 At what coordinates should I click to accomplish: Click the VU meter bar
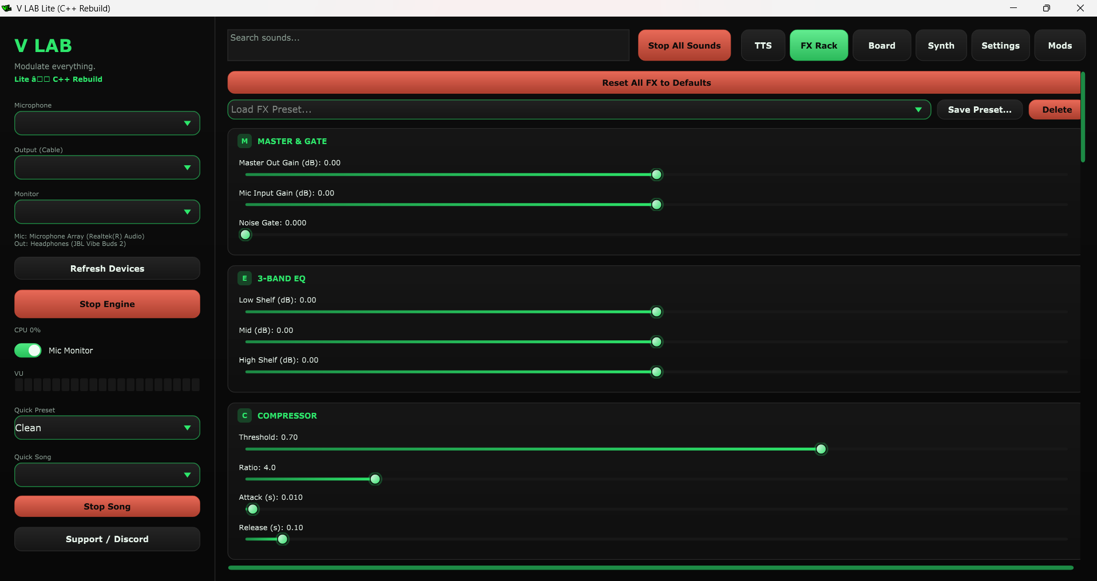pos(107,385)
